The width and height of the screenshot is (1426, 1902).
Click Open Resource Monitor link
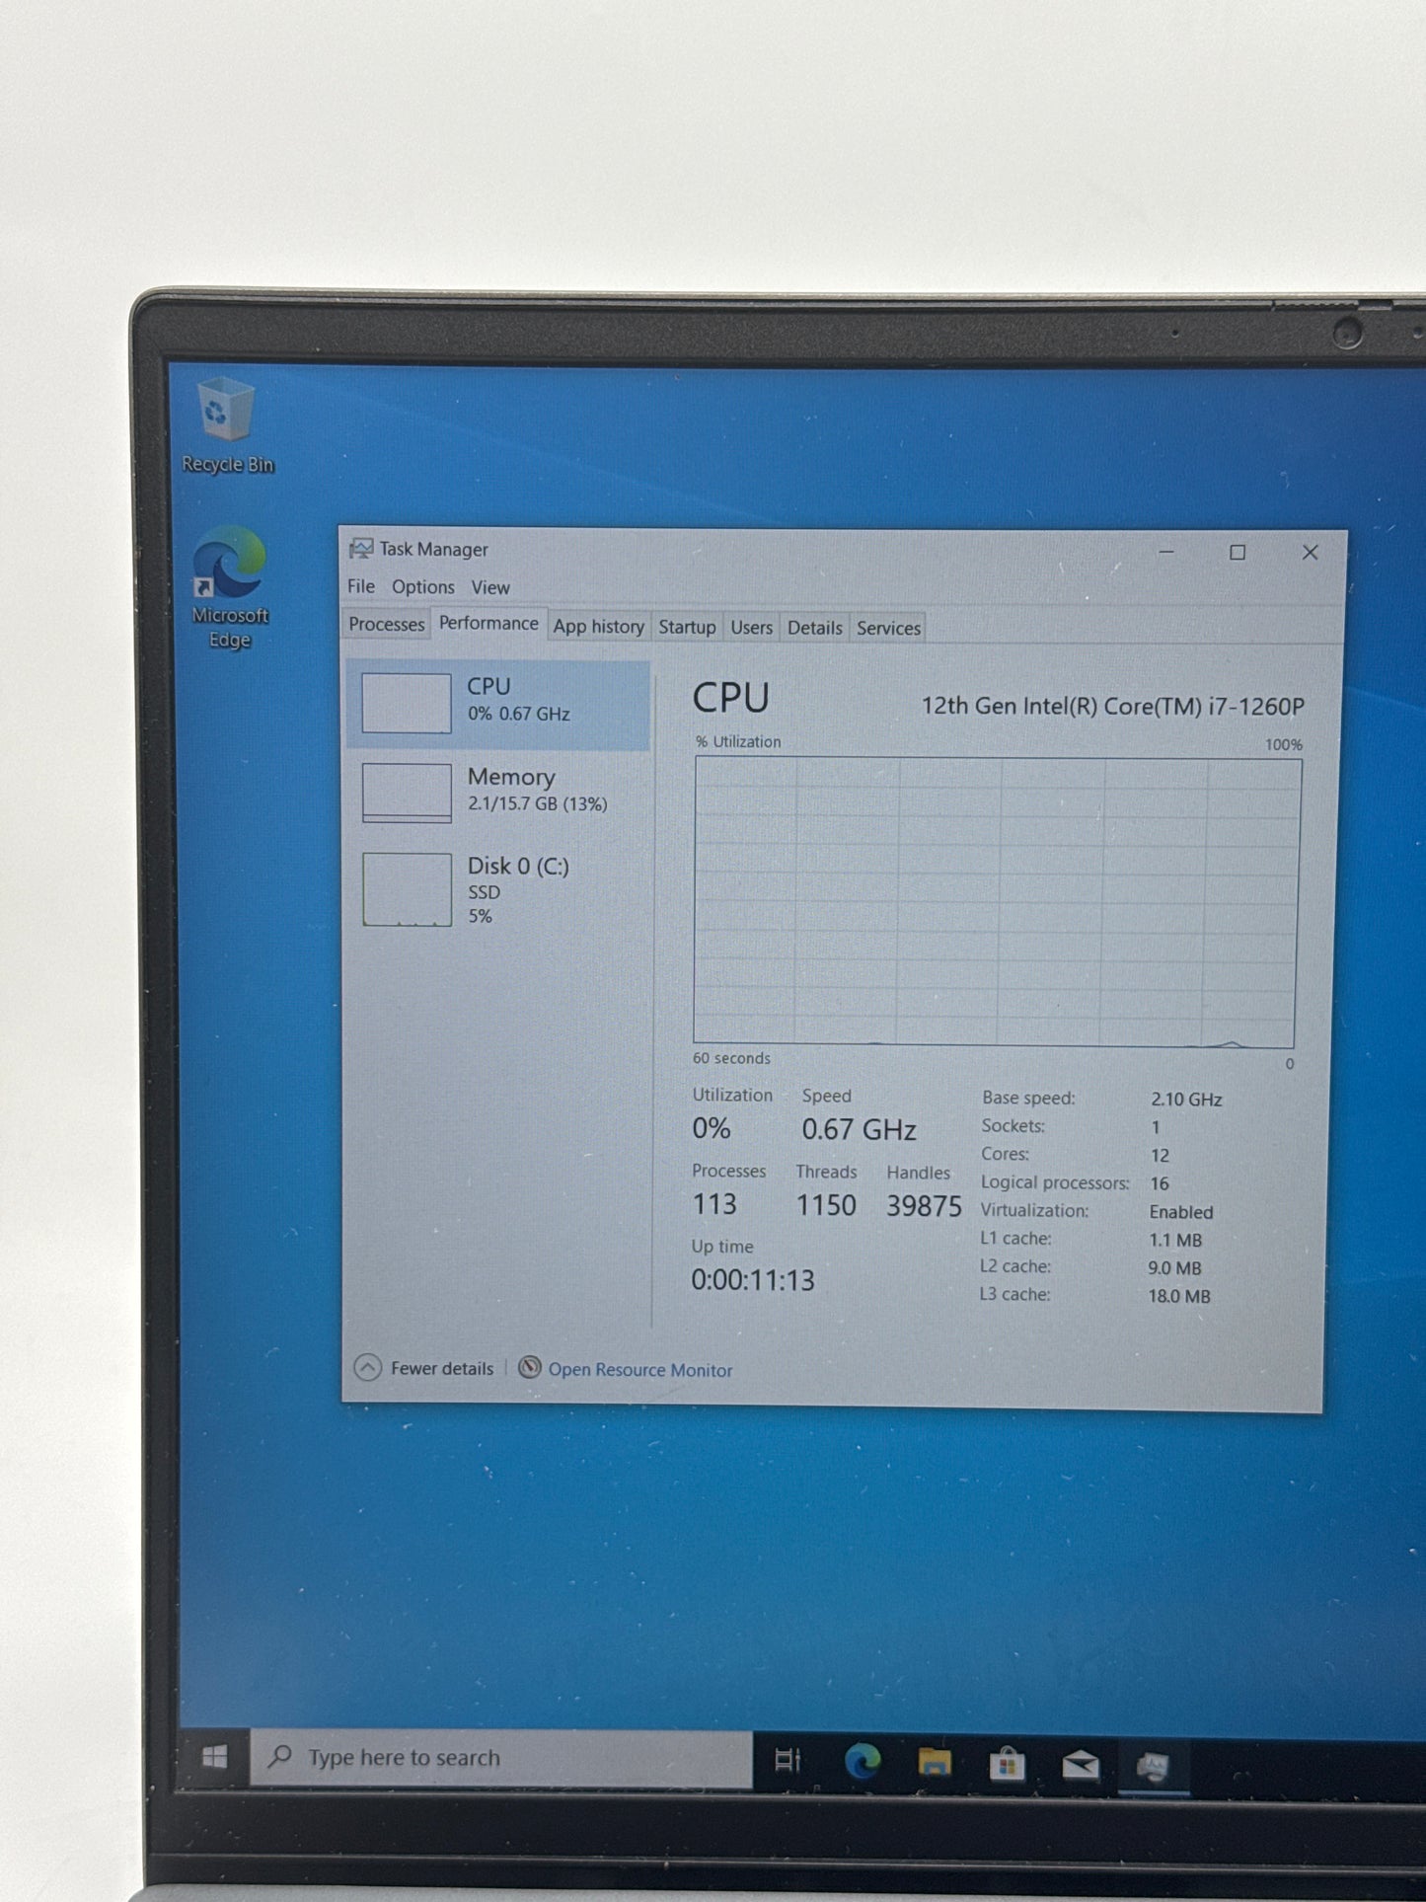coord(640,1370)
